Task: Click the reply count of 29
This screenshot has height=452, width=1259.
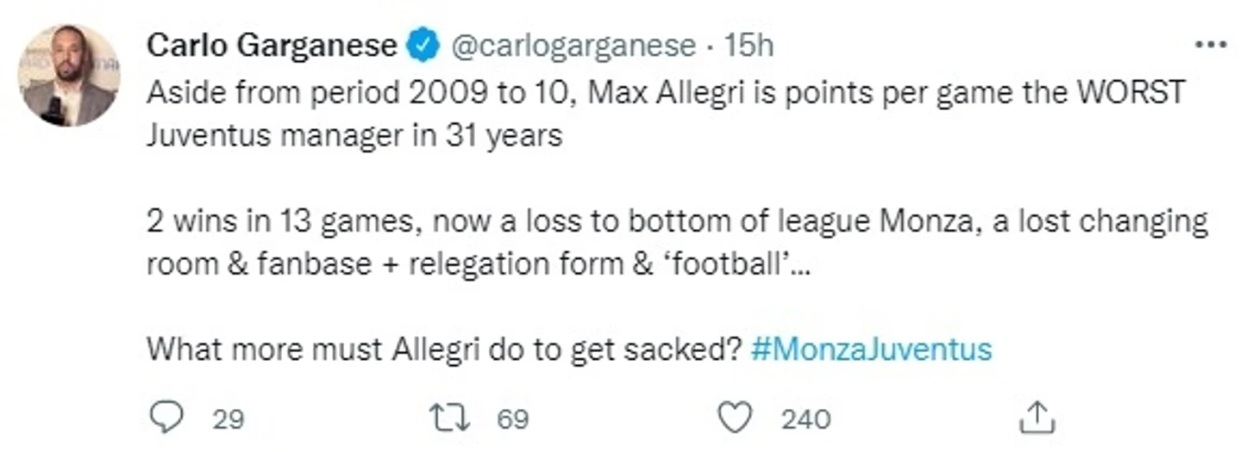Action: [228, 419]
